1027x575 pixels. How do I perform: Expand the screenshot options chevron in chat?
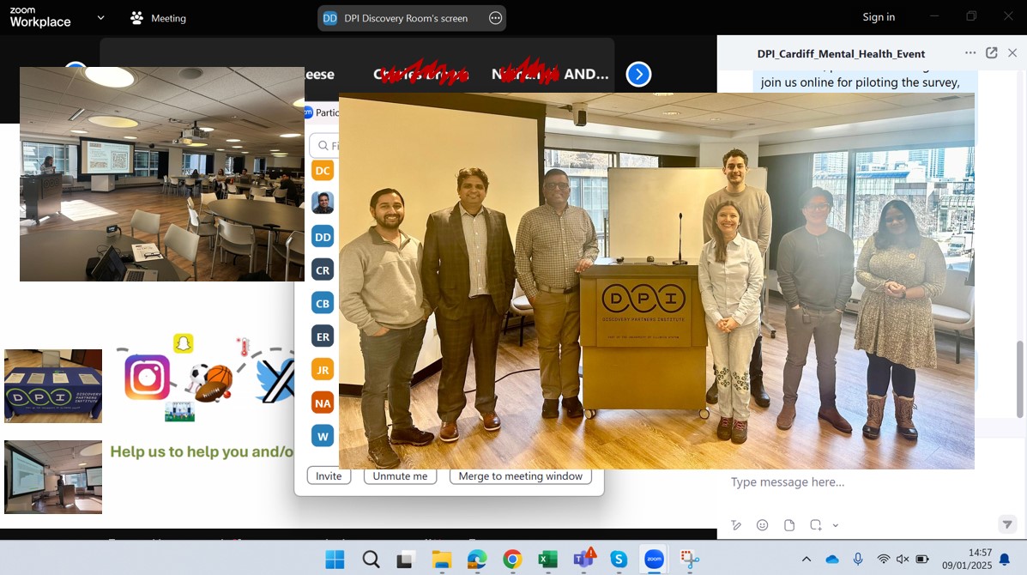click(x=836, y=525)
